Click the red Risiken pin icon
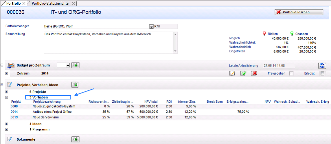 coord(265,34)
